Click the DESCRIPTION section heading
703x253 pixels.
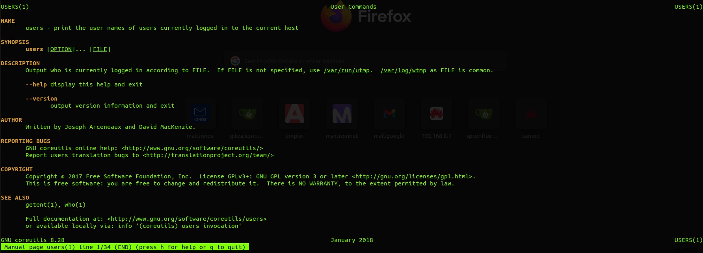click(20, 63)
